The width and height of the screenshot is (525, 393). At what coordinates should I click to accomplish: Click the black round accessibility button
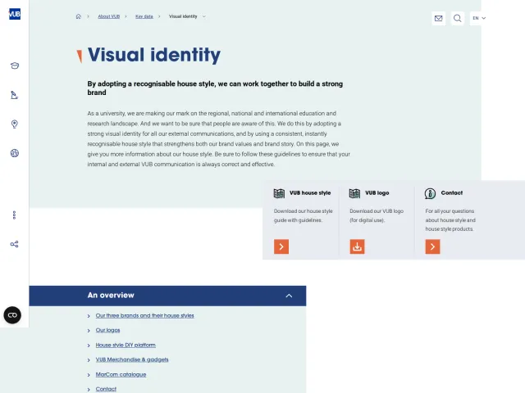pyautogui.click(x=12, y=314)
